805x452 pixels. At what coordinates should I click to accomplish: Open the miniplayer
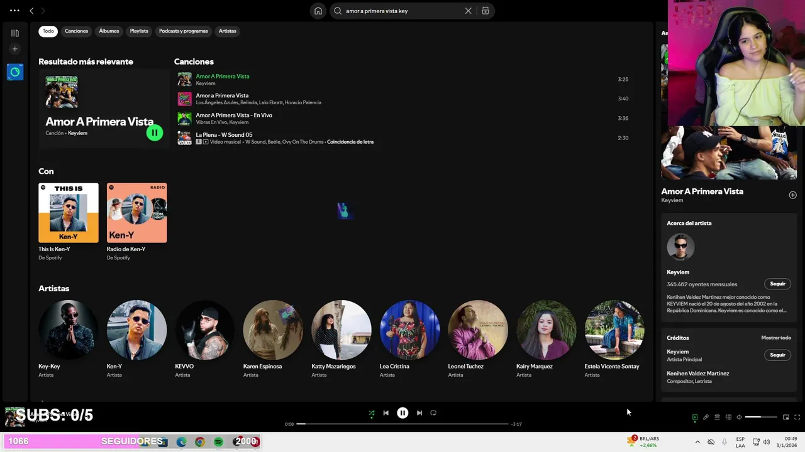click(x=786, y=417)
